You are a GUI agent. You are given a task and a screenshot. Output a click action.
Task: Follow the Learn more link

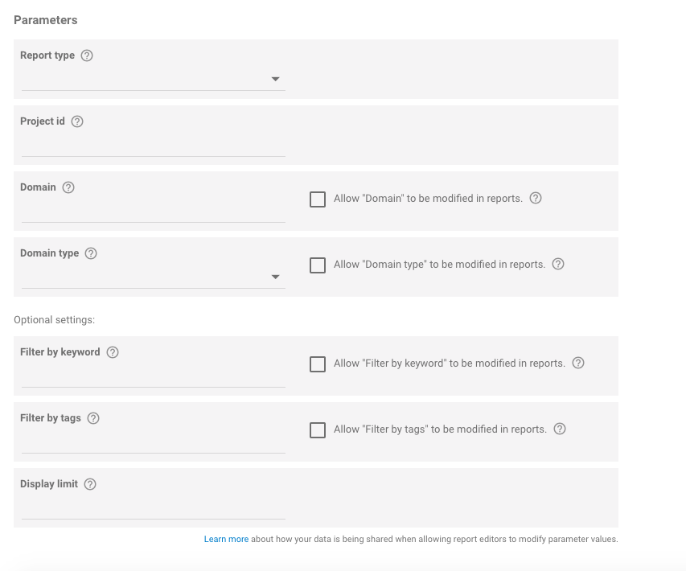226,539
